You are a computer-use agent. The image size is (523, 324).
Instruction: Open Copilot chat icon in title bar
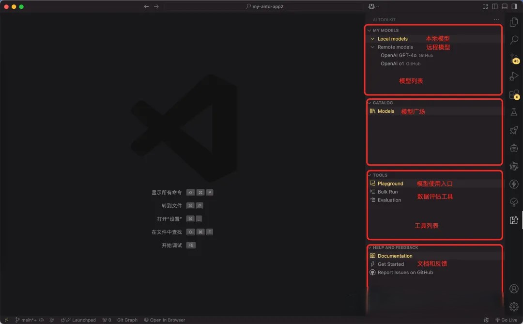[x=371, y=6]
